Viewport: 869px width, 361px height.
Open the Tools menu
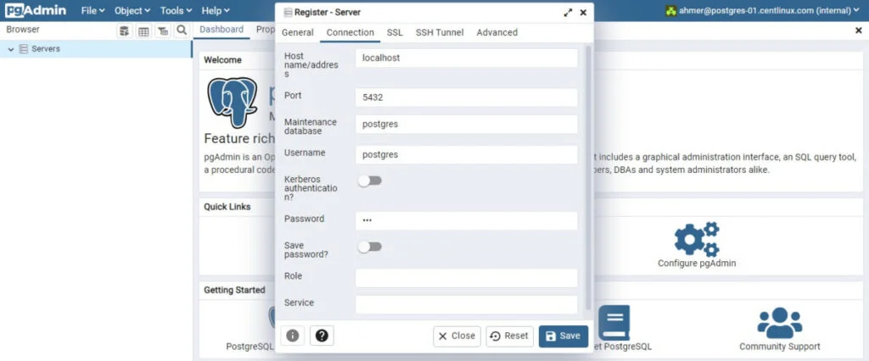coord(176,10)
